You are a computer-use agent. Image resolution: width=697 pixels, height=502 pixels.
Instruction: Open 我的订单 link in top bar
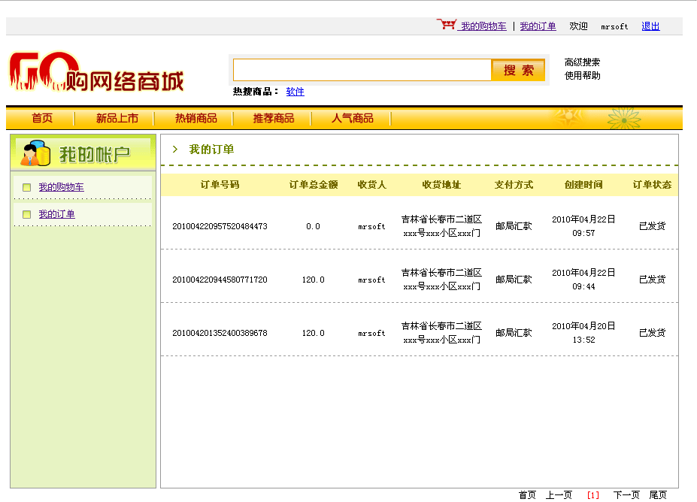tap(538, 26)
